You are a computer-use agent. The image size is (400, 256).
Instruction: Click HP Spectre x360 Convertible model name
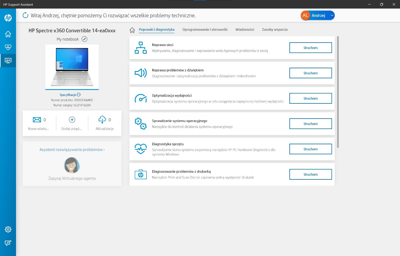pyautogui.click(x=72, y=30)
